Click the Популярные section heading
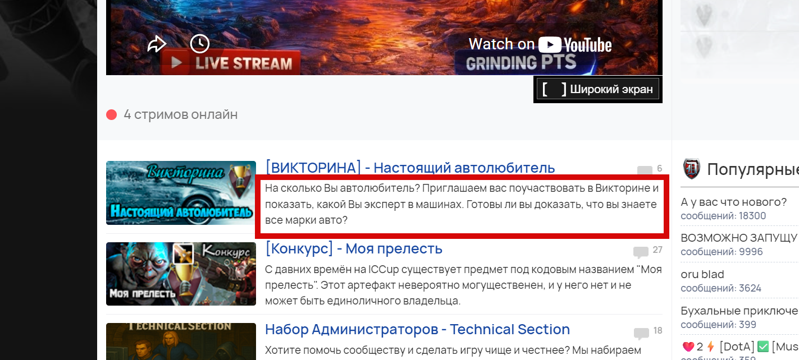 (753, 169)
